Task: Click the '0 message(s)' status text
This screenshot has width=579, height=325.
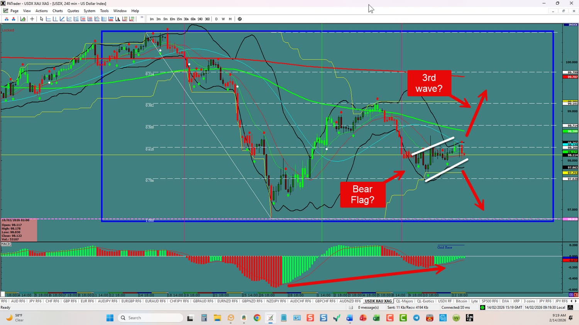Action: 368,308
